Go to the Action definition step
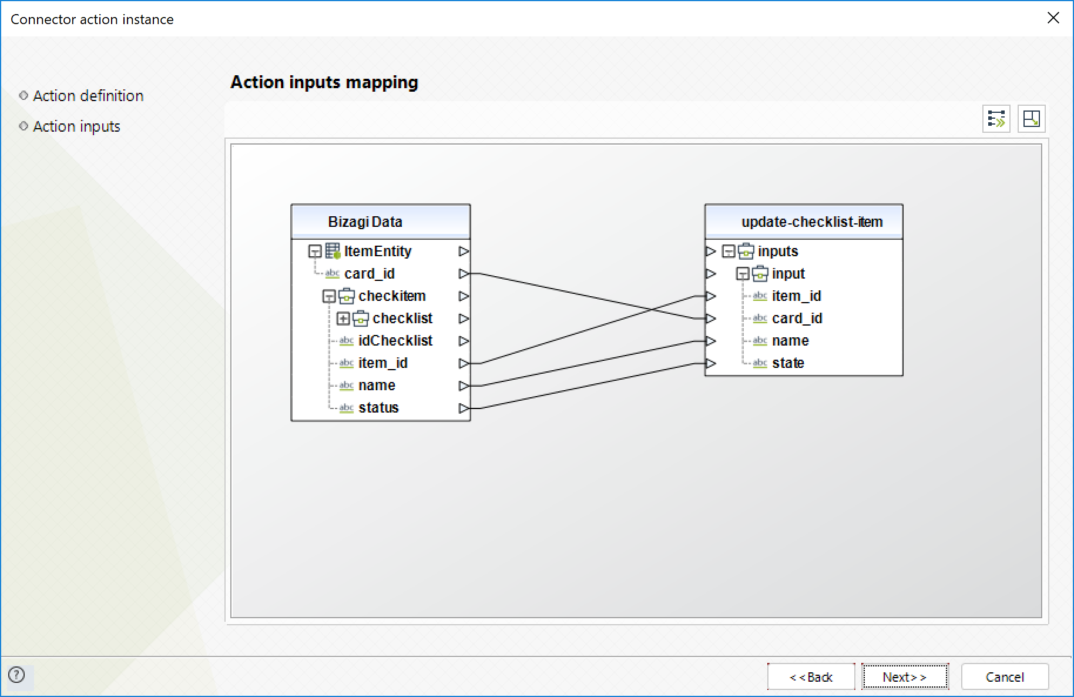This screenshot has width=1074, height=697. click(88, 96)
